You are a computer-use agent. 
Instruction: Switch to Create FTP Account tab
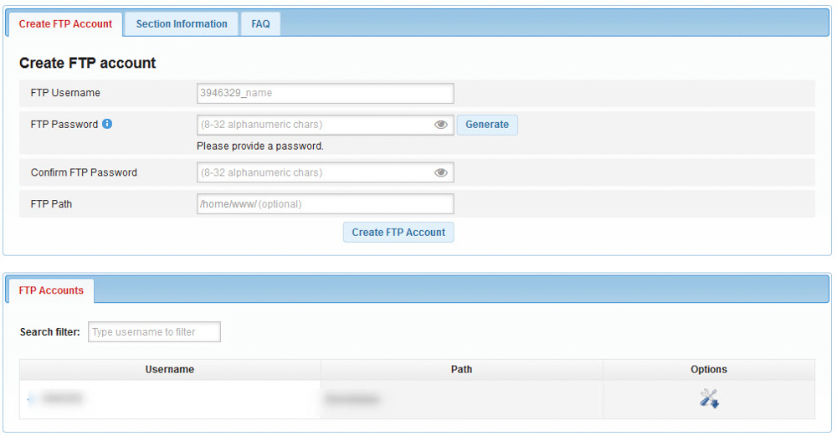coord(65,24)
